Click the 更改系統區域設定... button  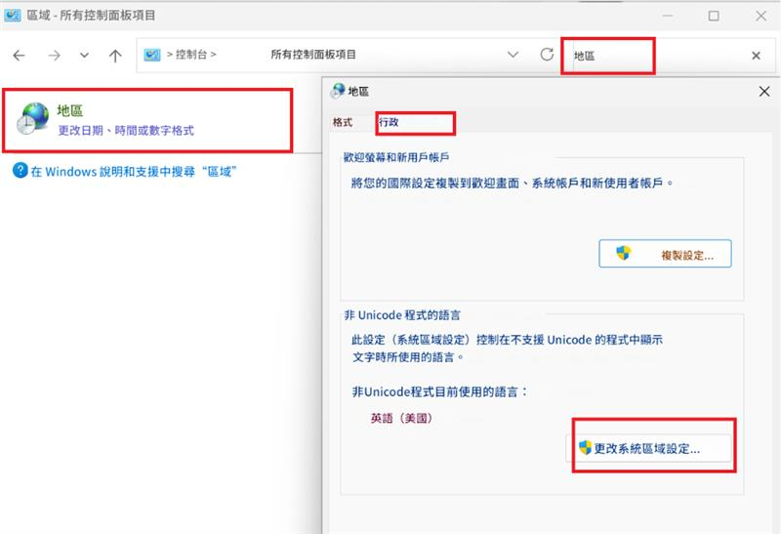coord(648,448)
